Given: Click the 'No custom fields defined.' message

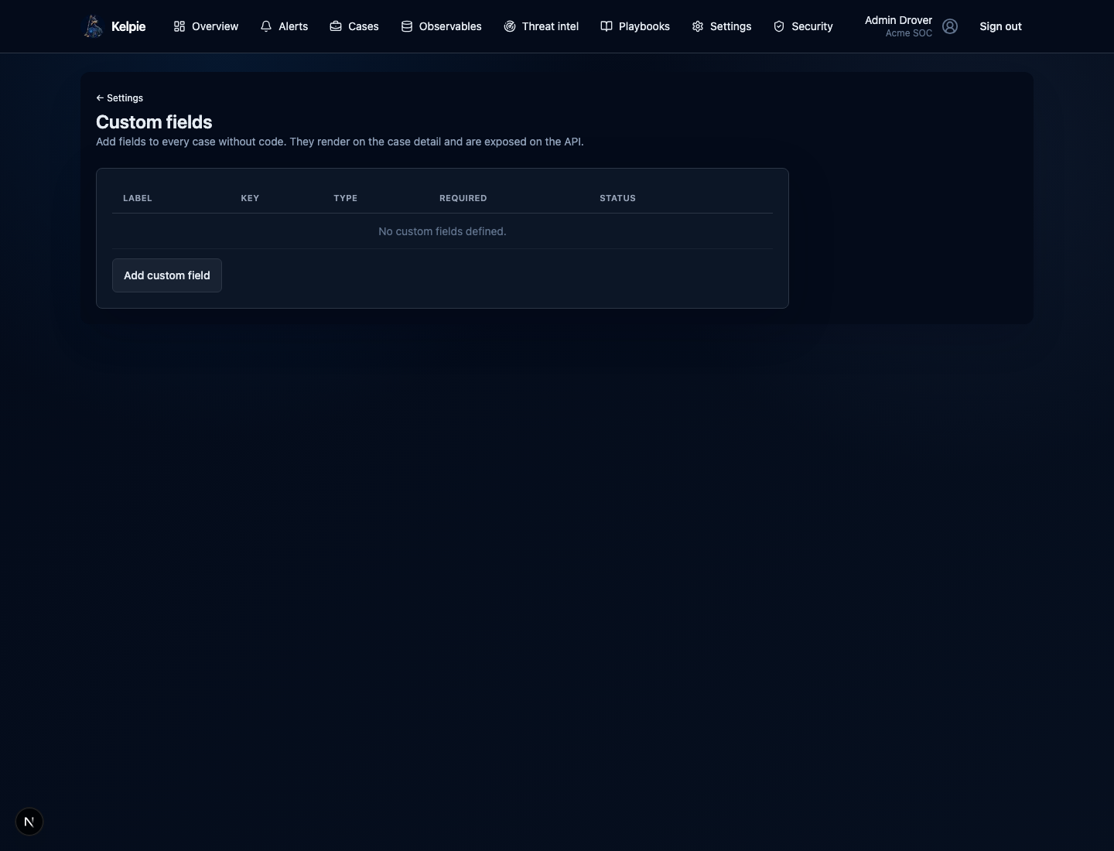Looking at the screenshot, I should click(443, 231).
